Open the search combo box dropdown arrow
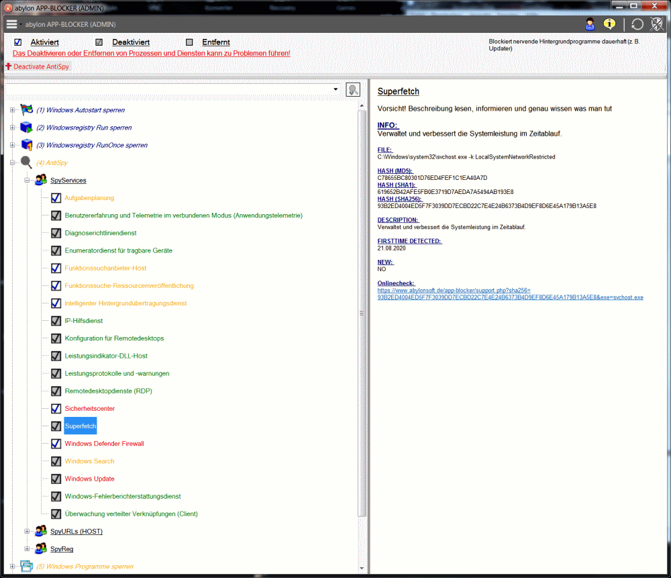Viewport: 671px width, 578px height. coord(335,89)
